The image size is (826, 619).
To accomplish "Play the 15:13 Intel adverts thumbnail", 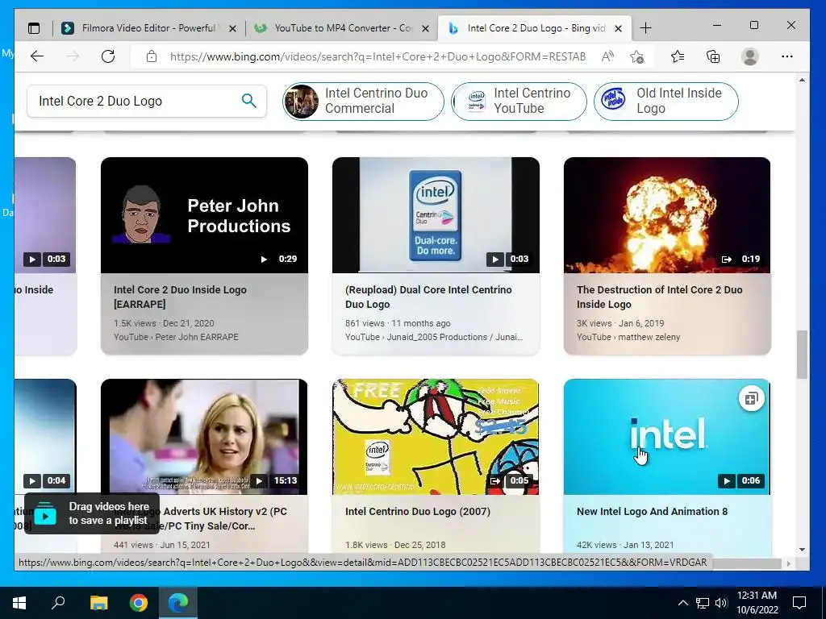I will [204, 436].
